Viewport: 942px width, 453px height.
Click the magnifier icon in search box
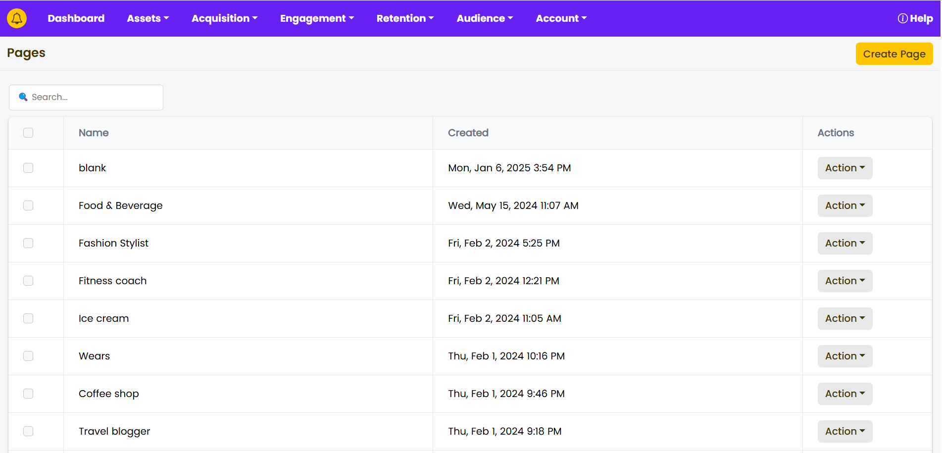coord(23,97)
